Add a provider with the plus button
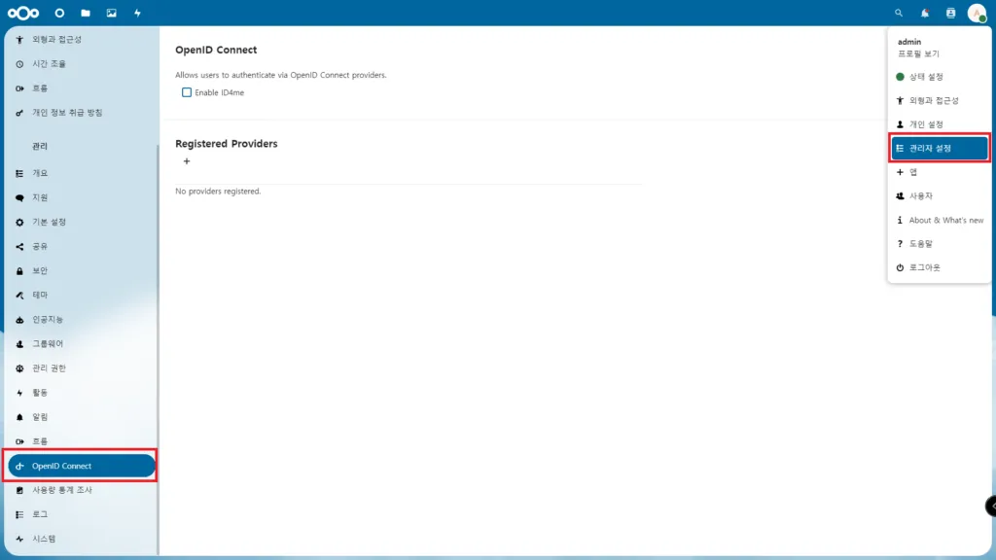The height and width of the screenshot is (560, 996). pos(186,161)
